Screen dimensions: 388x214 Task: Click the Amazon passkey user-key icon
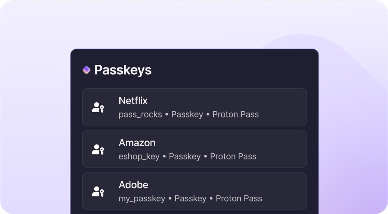tap(98, 150)
